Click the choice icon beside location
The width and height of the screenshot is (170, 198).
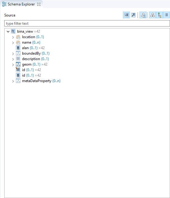(x=18, y=37)
